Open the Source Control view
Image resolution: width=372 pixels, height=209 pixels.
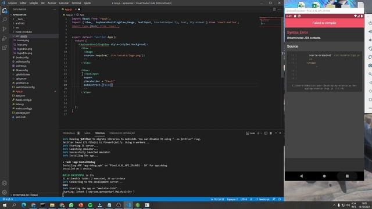point(5,29)
